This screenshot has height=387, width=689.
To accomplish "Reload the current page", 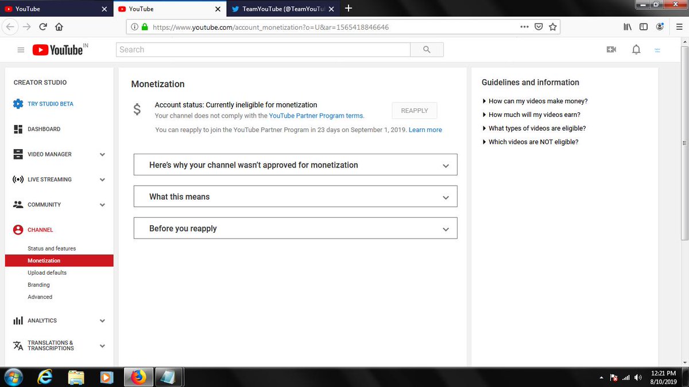I will click(x=43, y=26).
